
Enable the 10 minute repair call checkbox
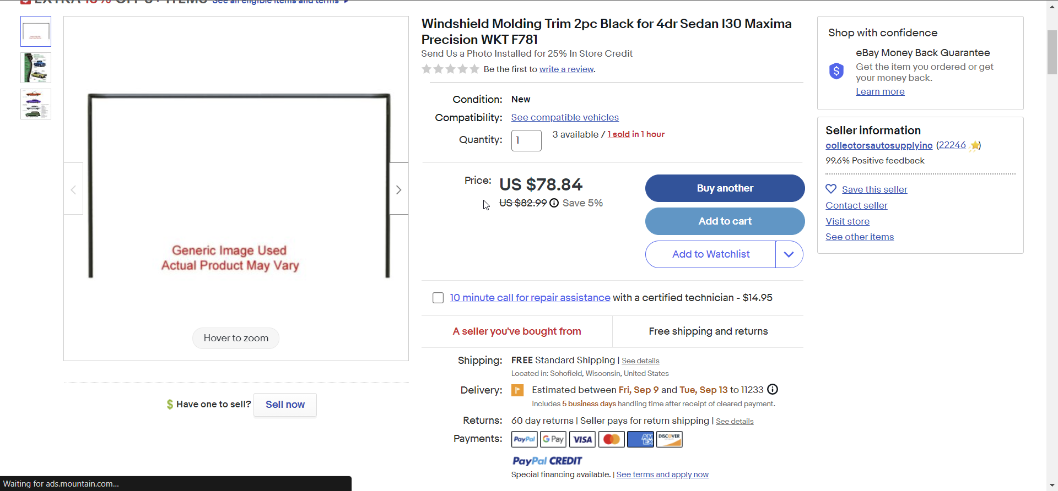point(438,298)
